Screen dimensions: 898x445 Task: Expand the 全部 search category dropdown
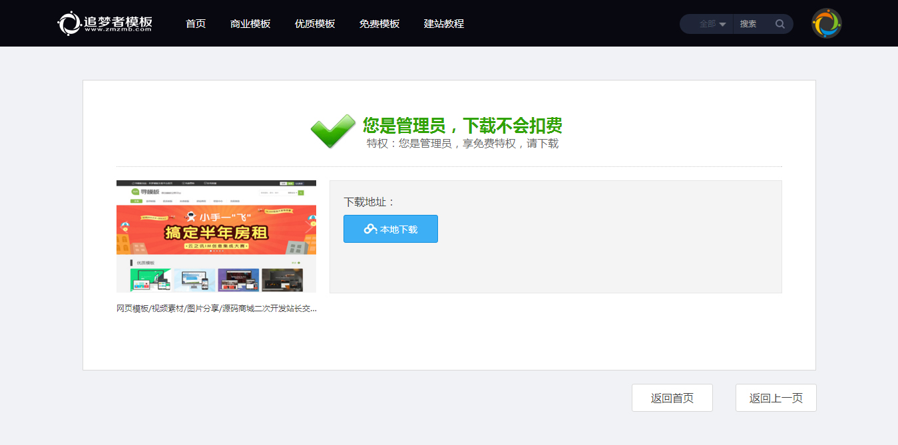712,24
